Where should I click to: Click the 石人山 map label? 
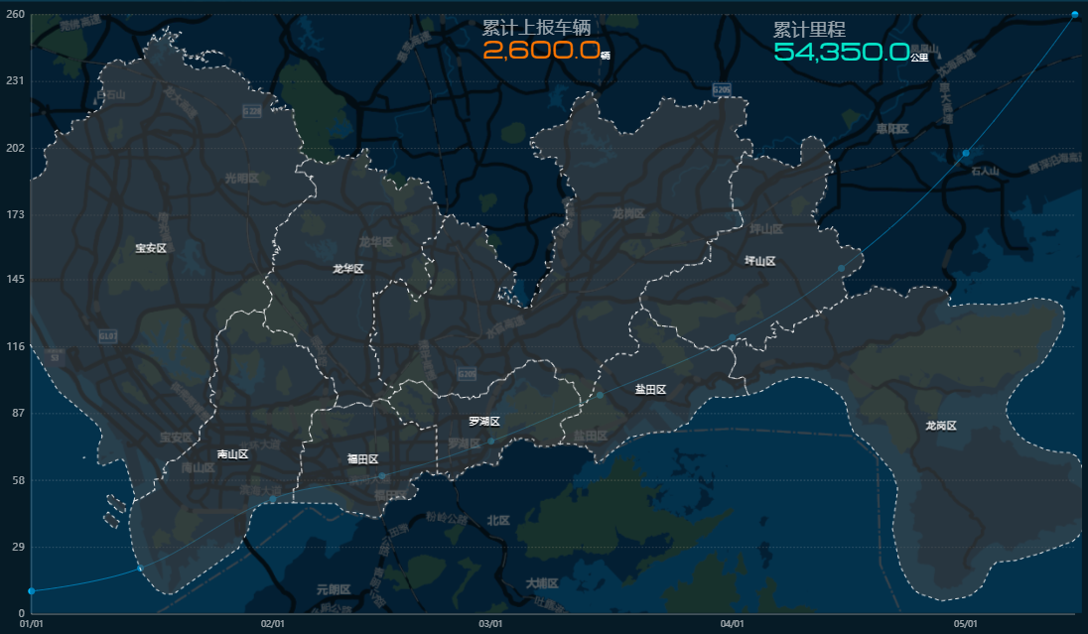point(985,171)
